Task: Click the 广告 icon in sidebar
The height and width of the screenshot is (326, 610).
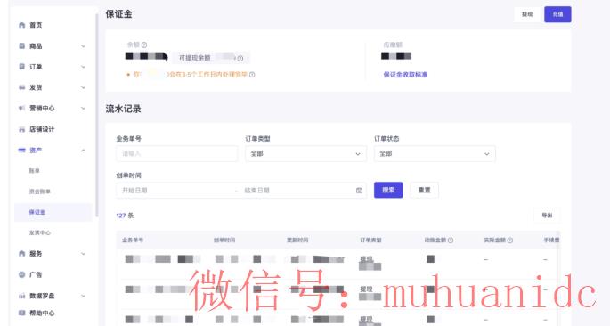Action: click(x=21, y=274)
